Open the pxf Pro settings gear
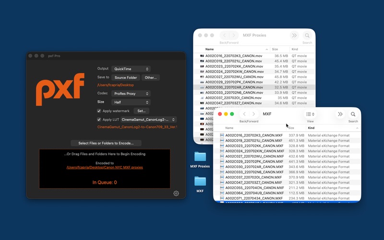This screenshot has width=384, height=240. pyautogui.click(x=176, y=193)
